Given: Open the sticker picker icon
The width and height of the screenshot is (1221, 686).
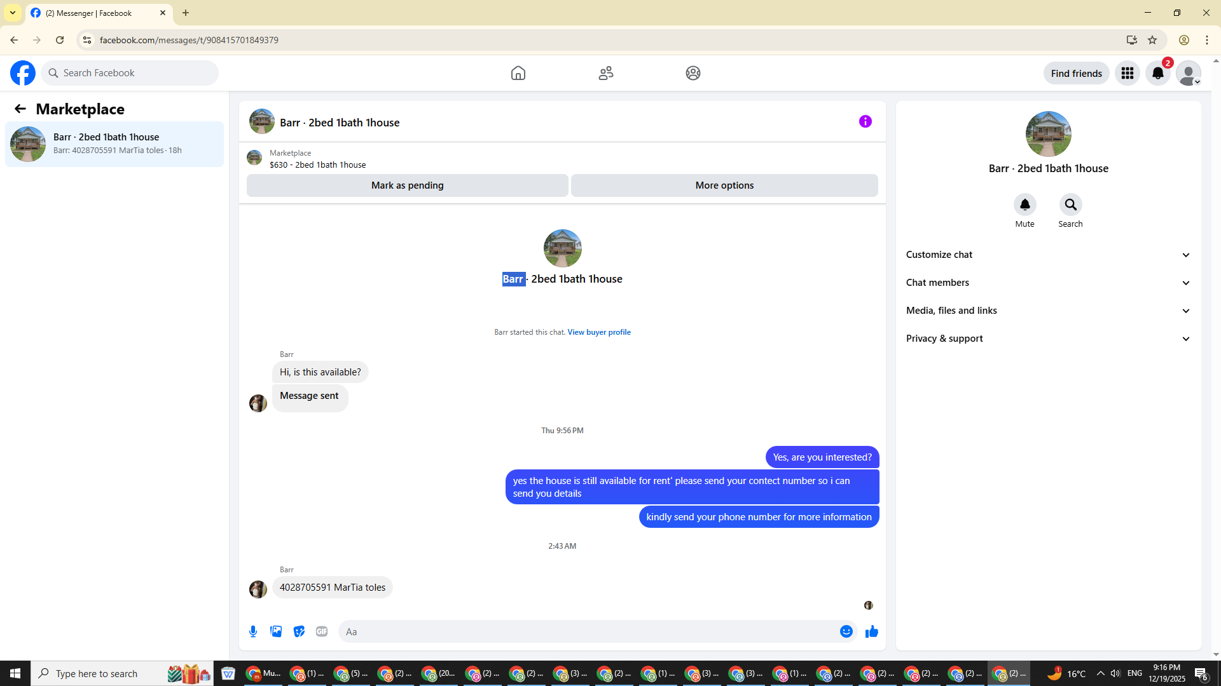Looking at the screenshot, I should click(299, 631).
